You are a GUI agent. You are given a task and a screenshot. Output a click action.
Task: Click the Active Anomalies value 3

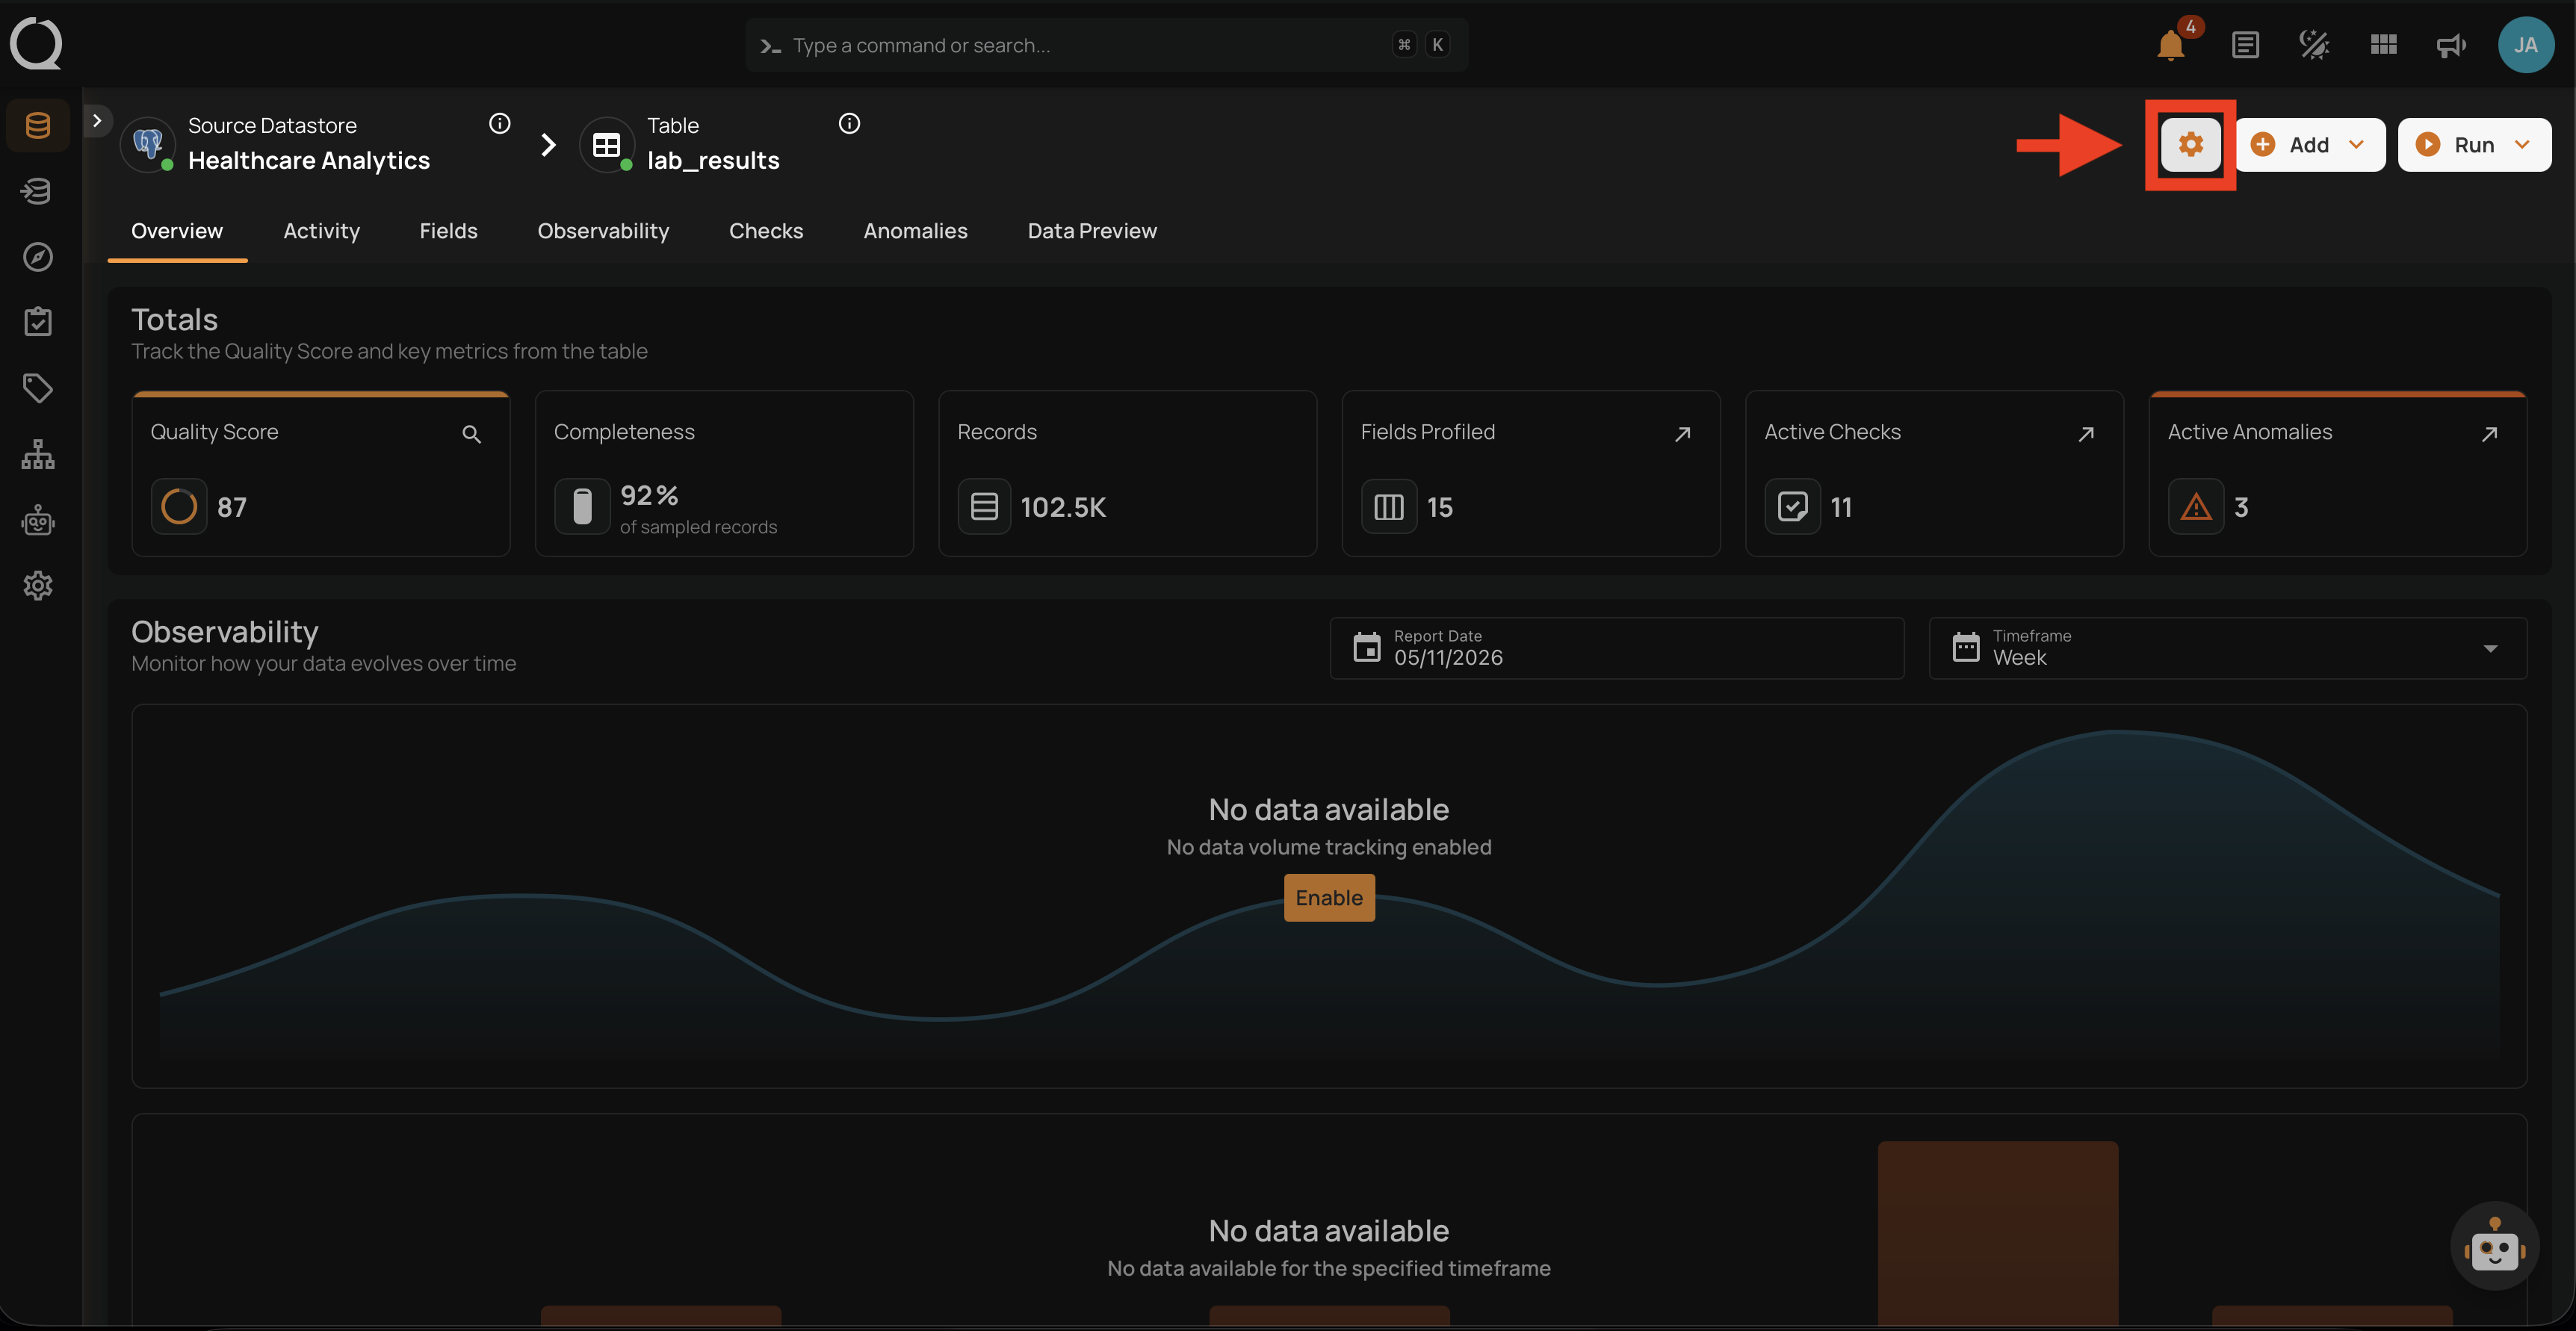[x=2241, y=508]
